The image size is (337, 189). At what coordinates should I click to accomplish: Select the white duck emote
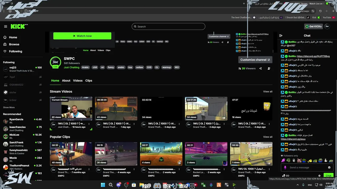(x=326, y=160)
